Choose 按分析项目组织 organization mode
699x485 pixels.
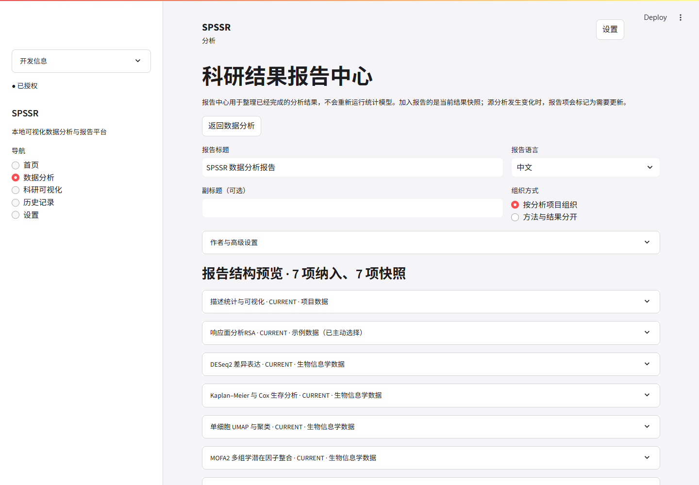544,205
